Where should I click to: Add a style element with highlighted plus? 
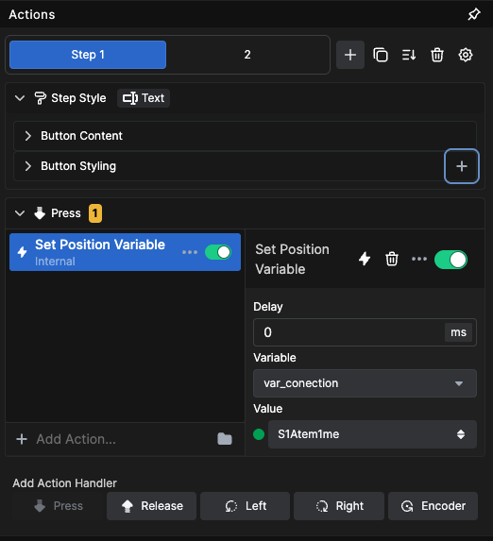[x=462, y=166]
